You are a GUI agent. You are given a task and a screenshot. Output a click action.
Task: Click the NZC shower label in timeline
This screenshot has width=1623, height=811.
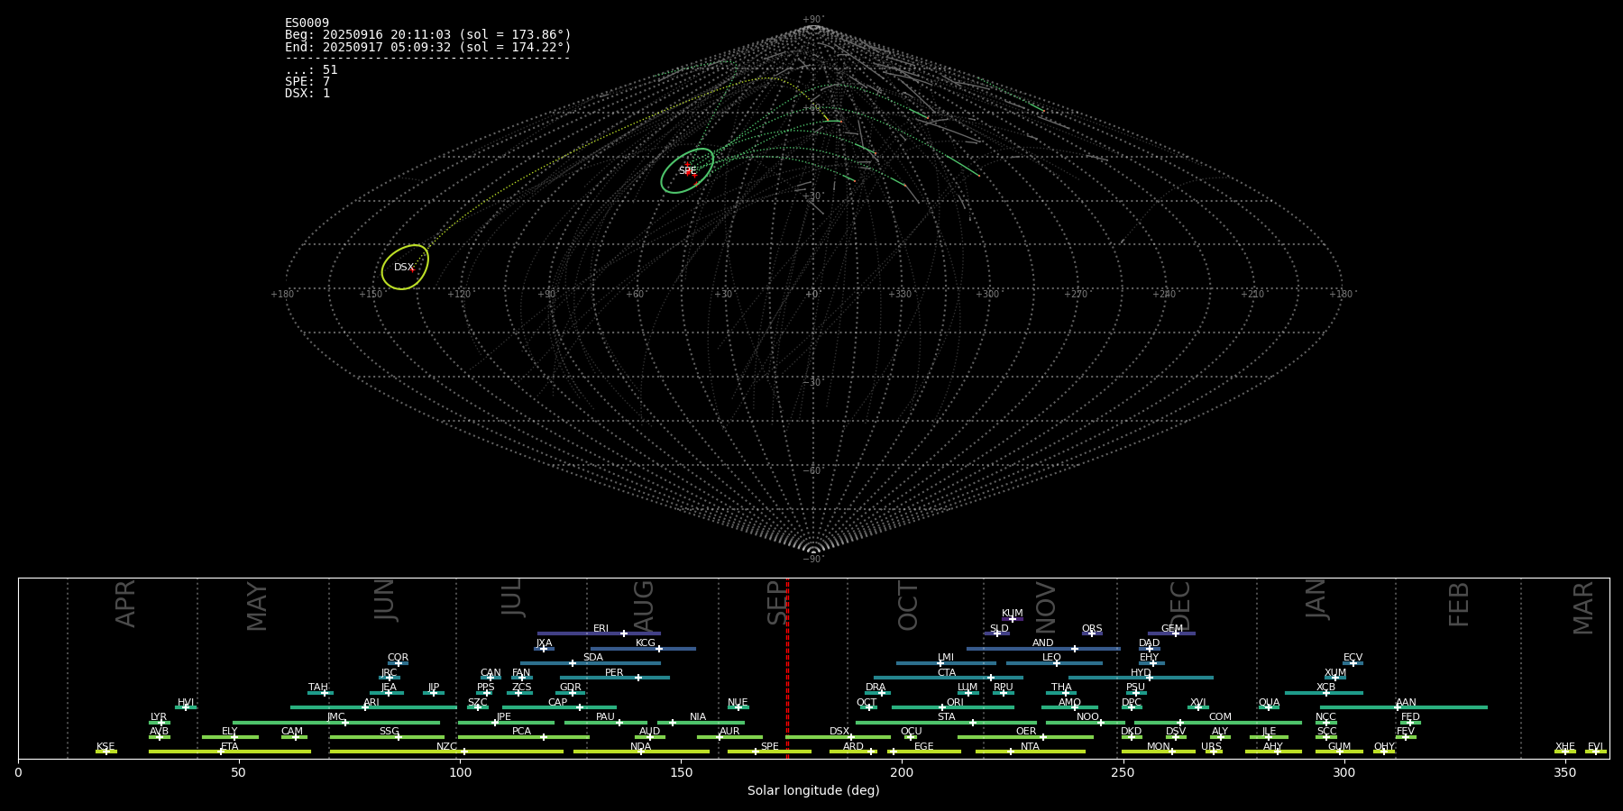pyautogui.click(x=446, y=747)
